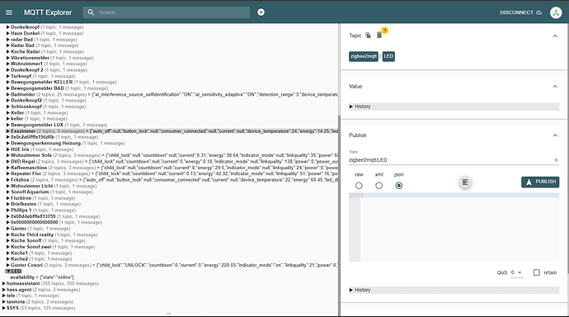The width and height of the screenshot is (569, 317).
Task: Select the json format radio
Action: (399, 186)
